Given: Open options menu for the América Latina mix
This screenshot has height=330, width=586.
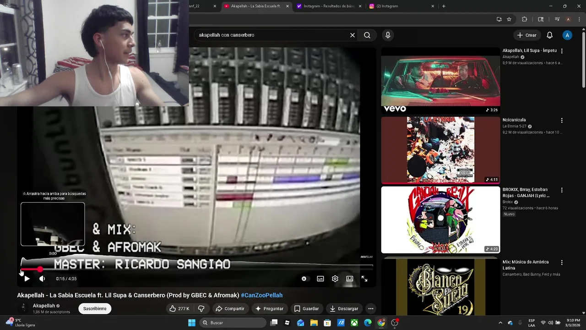Looking at the screenshot, I should tap(562, 263).
